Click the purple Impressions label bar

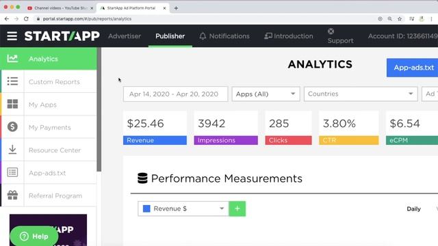(x=226, y=140)
